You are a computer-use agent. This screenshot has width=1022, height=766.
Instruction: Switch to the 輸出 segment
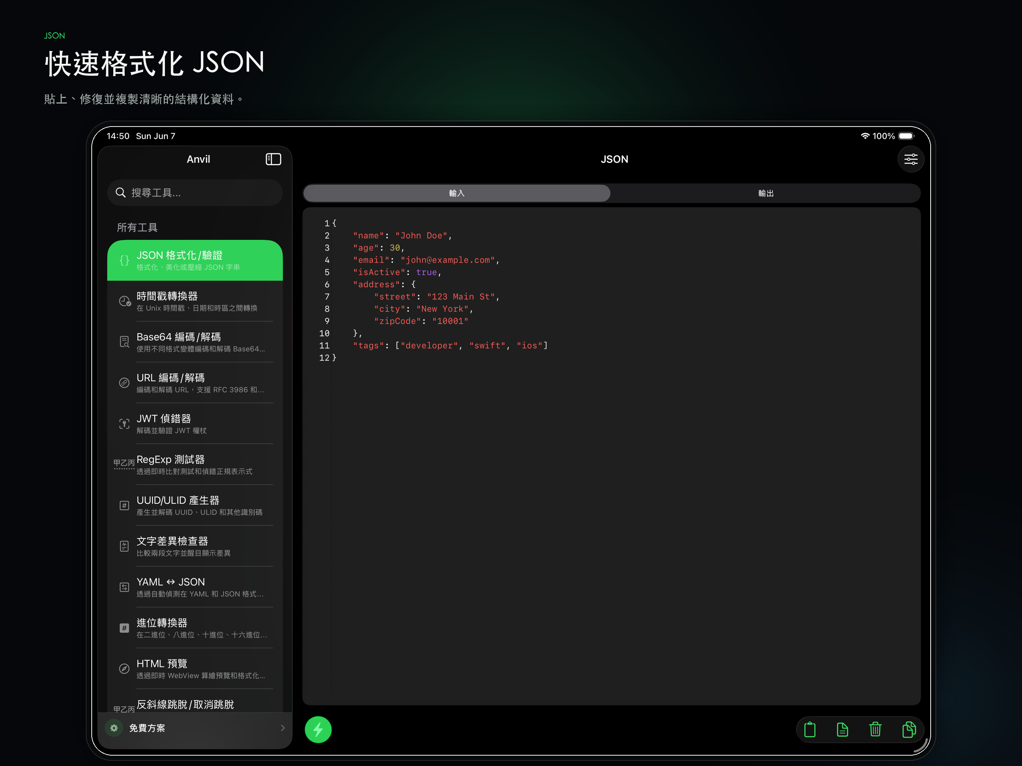(x=766, y=193)
